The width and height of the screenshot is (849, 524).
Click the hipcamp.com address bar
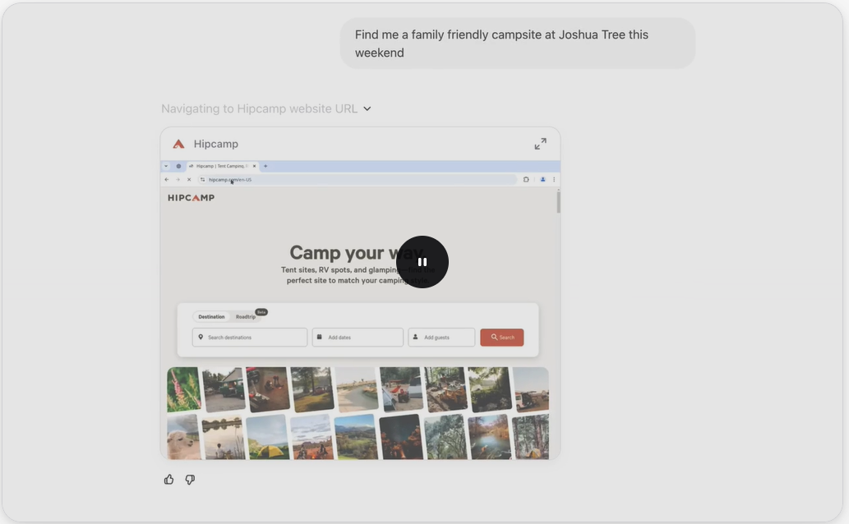coord(358,180)
